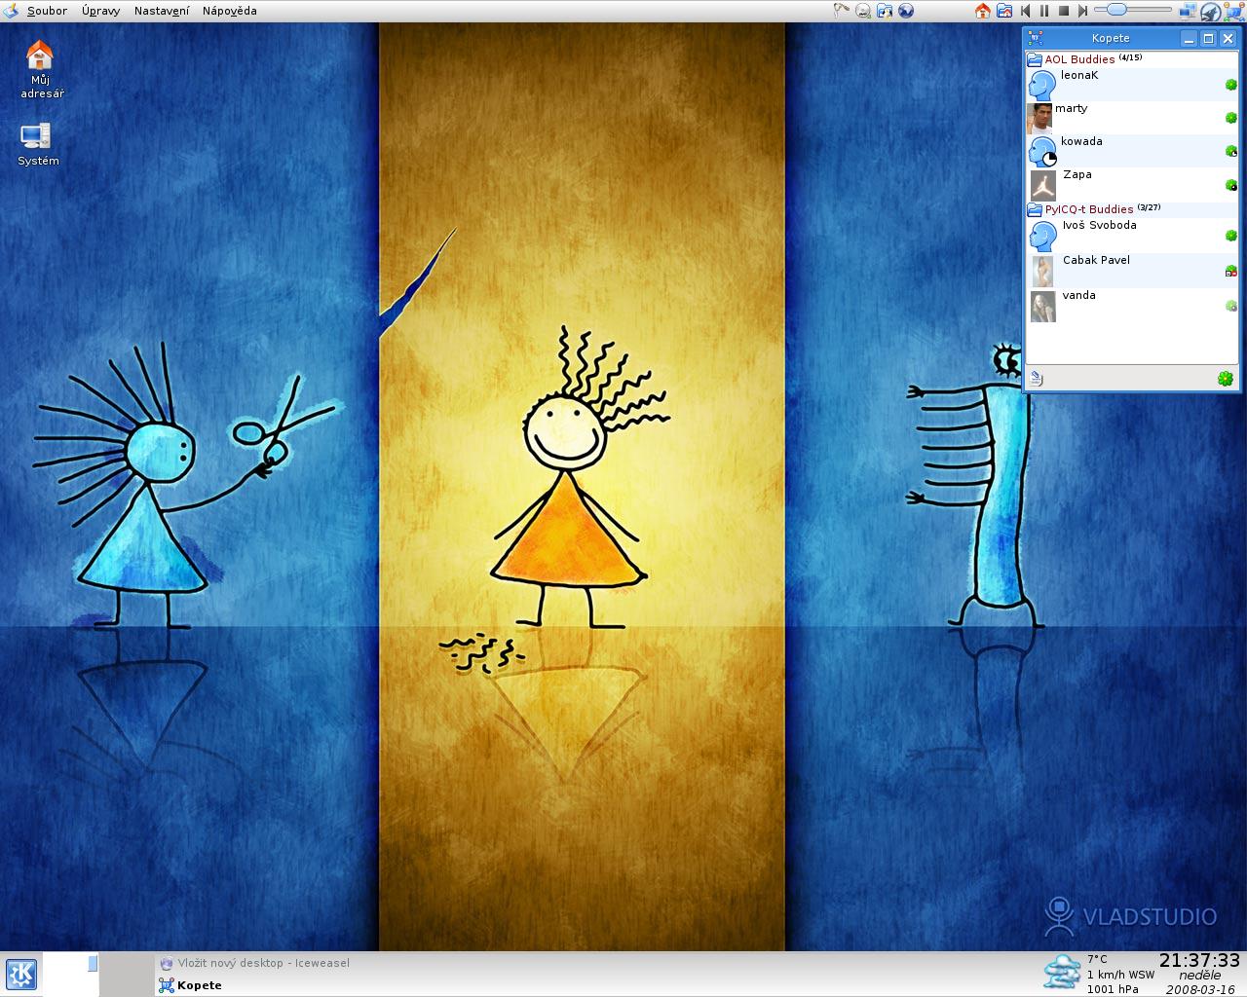Click the ICQ account flower in Kopete status bar

click(1226, 379)
